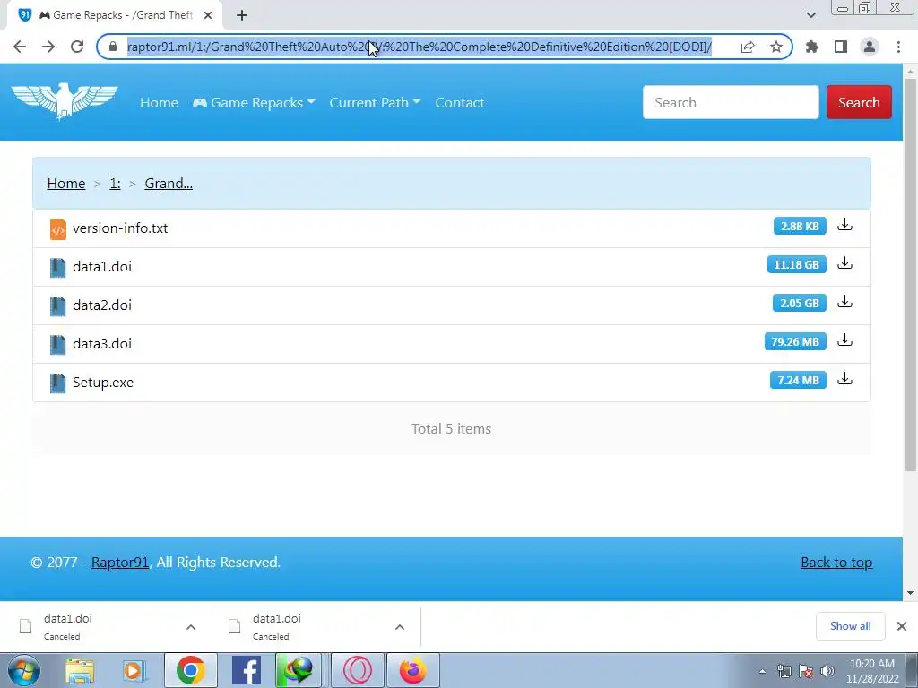Click Show all downloads button
Screen dimensions: 918x688
(x=850, y=626)
